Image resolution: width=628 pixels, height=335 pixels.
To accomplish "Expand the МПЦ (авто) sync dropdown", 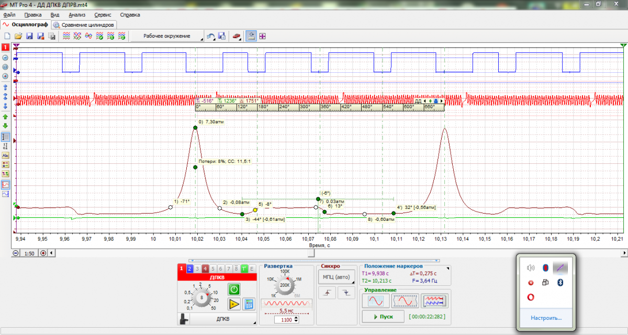I will pyautogui.click(x=336, y=276).
